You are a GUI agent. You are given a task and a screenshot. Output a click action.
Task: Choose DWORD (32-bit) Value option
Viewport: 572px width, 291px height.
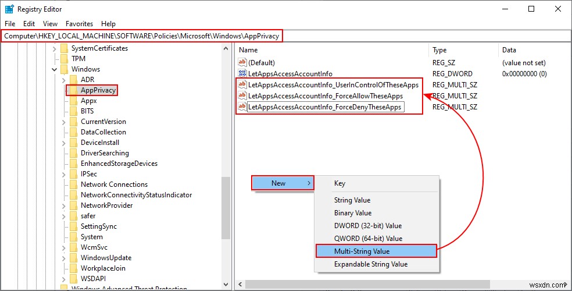point(377,226)
